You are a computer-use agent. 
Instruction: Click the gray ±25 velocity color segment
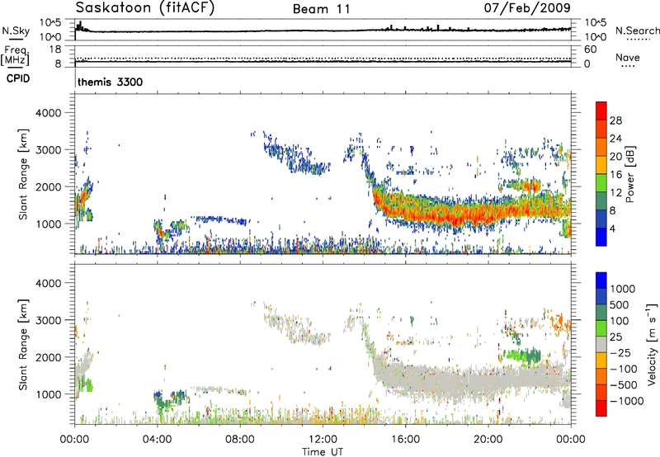[x=601, y=344]
